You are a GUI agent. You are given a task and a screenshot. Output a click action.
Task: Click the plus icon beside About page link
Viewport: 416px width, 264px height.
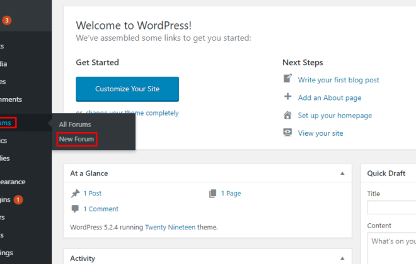(x=287, y=96)
